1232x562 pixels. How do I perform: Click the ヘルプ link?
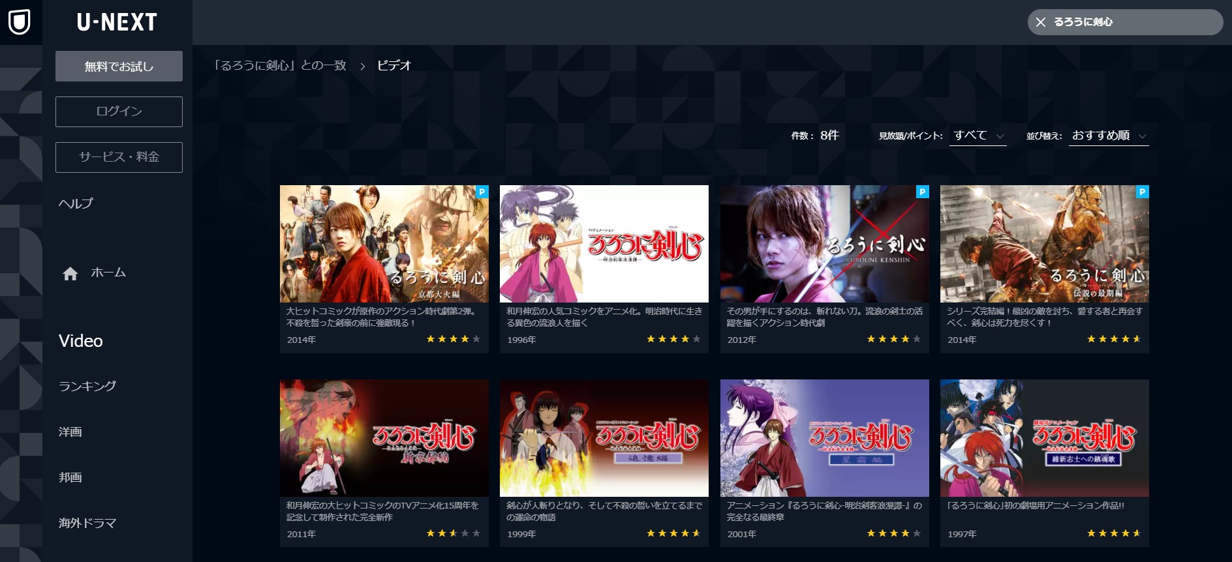point(76,203)
